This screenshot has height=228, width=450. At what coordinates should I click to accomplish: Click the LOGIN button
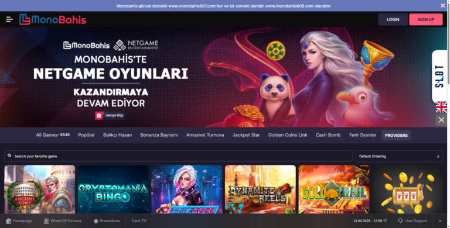393,19
